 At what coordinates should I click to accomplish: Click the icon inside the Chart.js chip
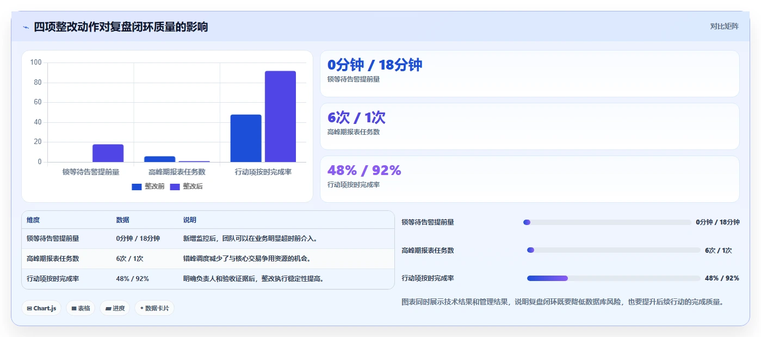click(x=29, y=308)
